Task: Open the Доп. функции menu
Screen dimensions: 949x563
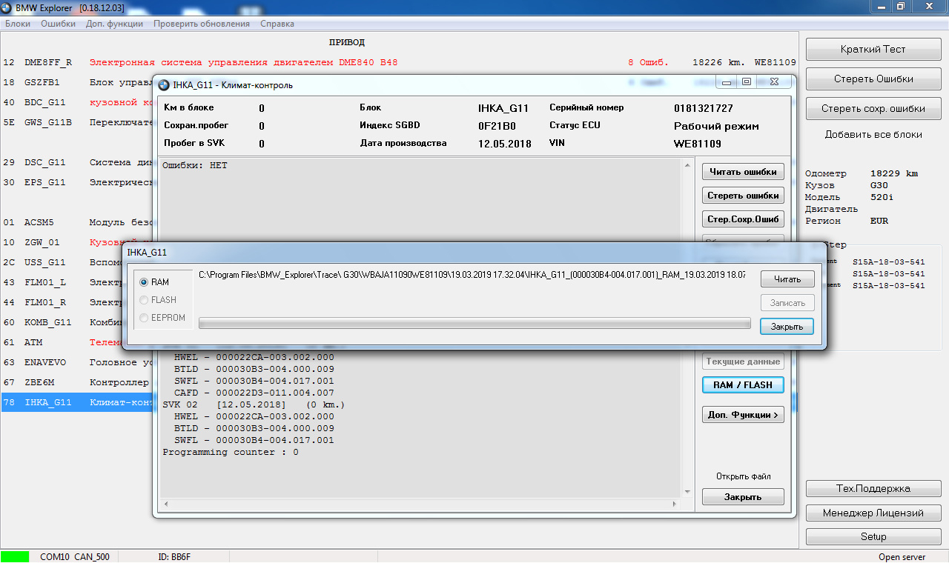Action: 114,24
